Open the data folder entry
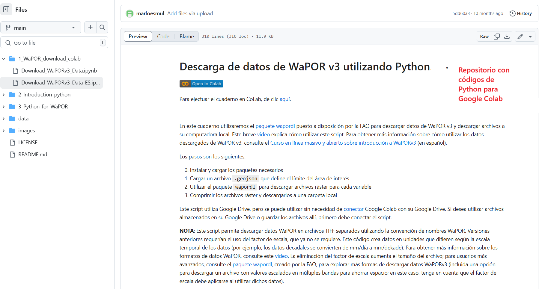545x289 pixels. [x=23, y=119]
